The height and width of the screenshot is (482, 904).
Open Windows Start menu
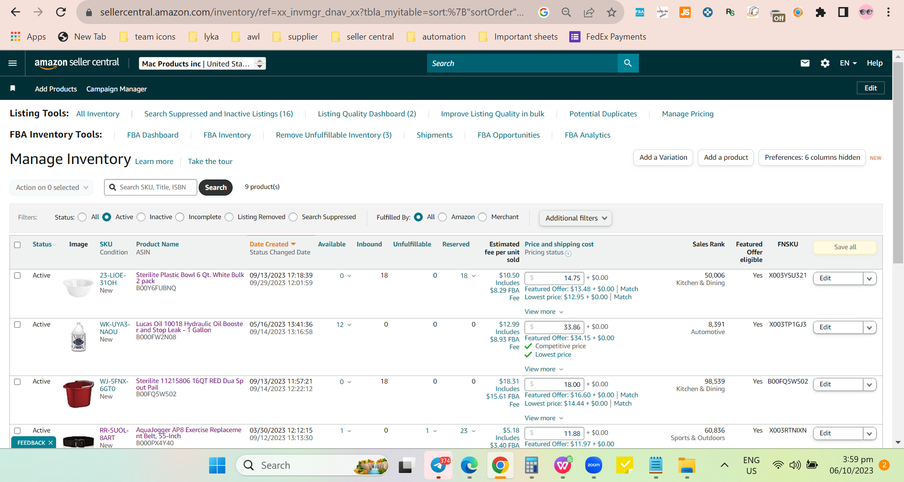pos(217,466)
